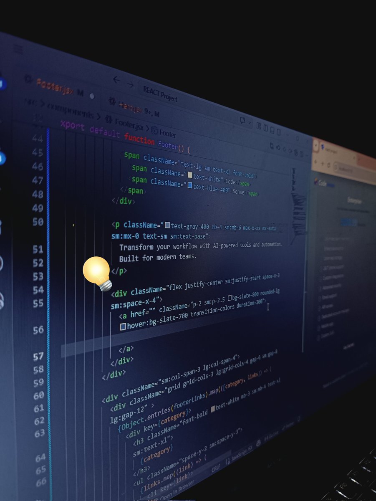Reload the page in the browser window
The image size is (376, 501).
[329, 165]
